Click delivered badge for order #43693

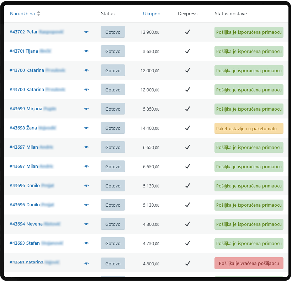(x=249, y=243)
